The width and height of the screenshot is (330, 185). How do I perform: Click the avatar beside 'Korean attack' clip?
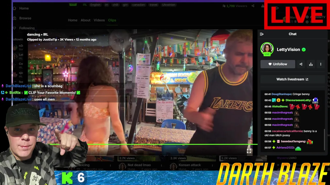[x=173, y=166]
